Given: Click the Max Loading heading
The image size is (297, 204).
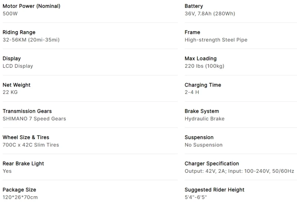Looking at the screenshot, I should click(x=200, y=59).
